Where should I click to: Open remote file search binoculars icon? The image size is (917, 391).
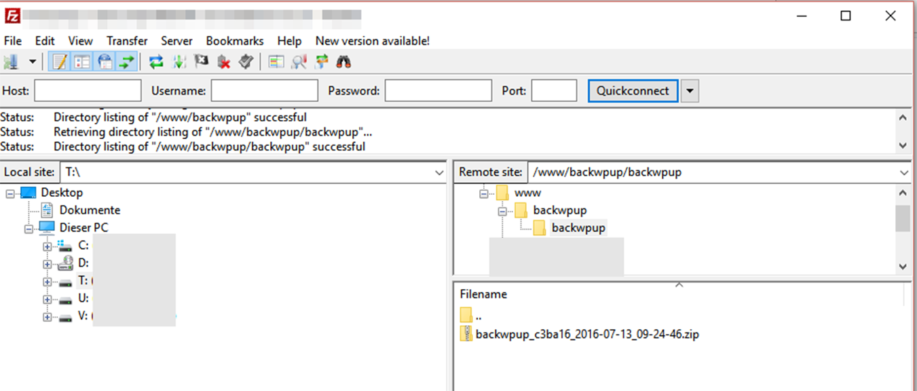click(343, 62)
